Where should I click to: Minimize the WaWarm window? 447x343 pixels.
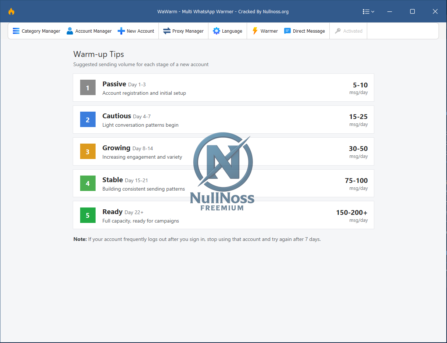click(390, 12)
